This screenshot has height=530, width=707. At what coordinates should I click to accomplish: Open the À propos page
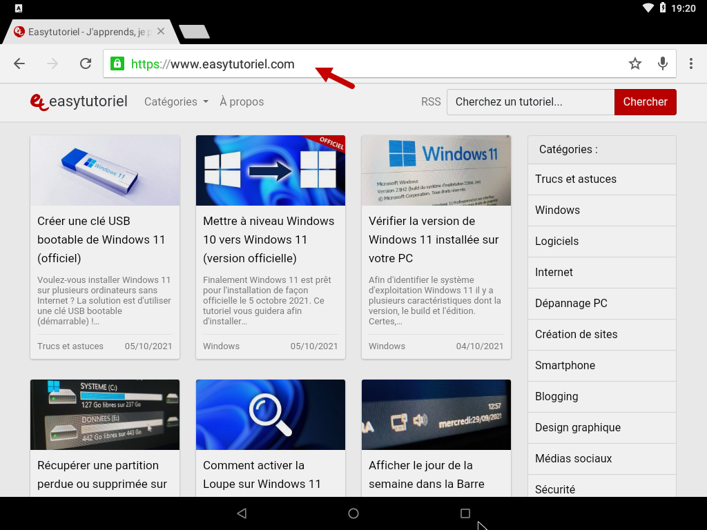242,102
